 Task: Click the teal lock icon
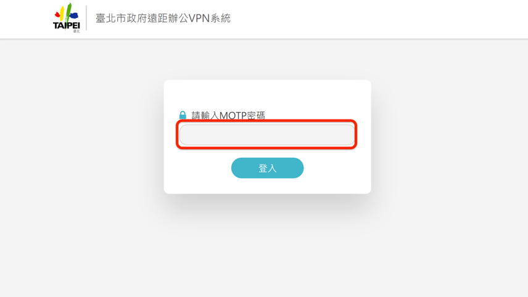[x=183, y=115]
